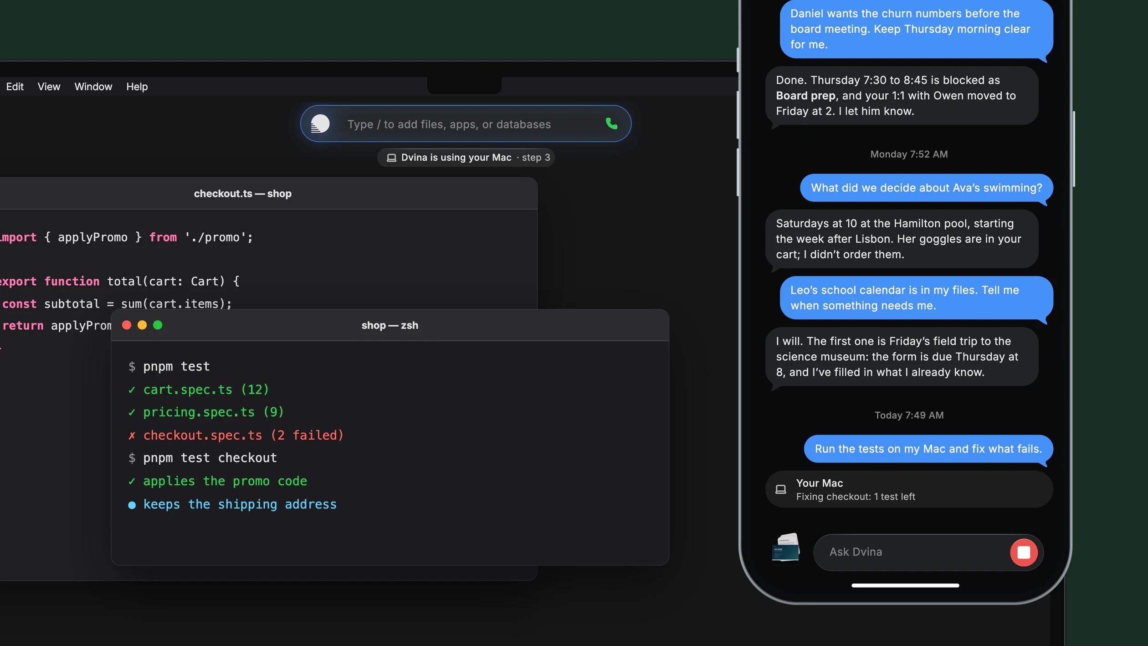Click the 'checkout.spec.ts (2 failed)' line
This screenshot has width=1148, height=646.
pyautogui.click(x=236, y=435)
